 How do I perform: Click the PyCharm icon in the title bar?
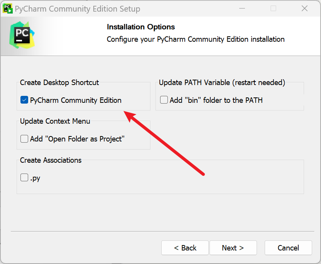coord(8,8)
